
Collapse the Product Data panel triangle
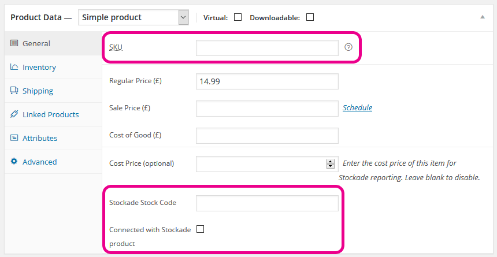pos(483,17)
